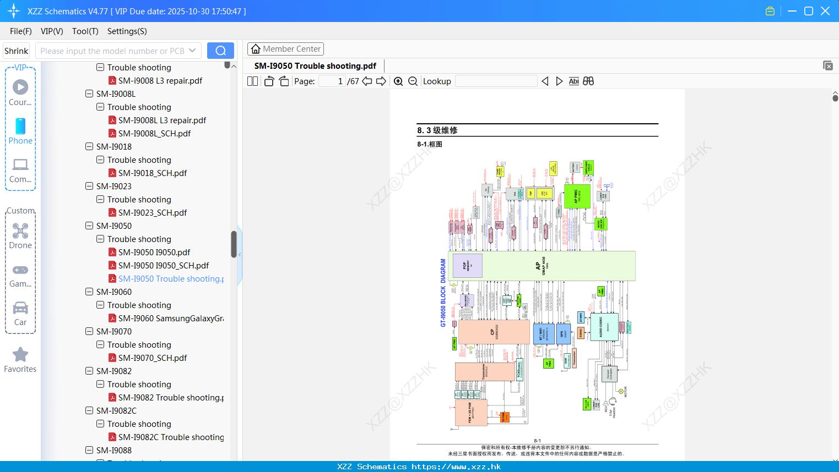Zoom out of the PDF
839x472 pixels.
click(x=413, y=81)
